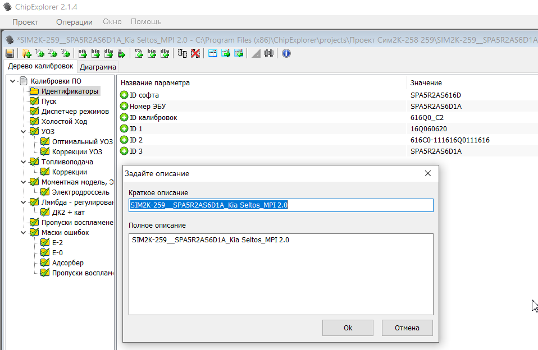Switch to the Диаграмма tab
This screenshot has width=538, height=350.
tap(98, 67)
